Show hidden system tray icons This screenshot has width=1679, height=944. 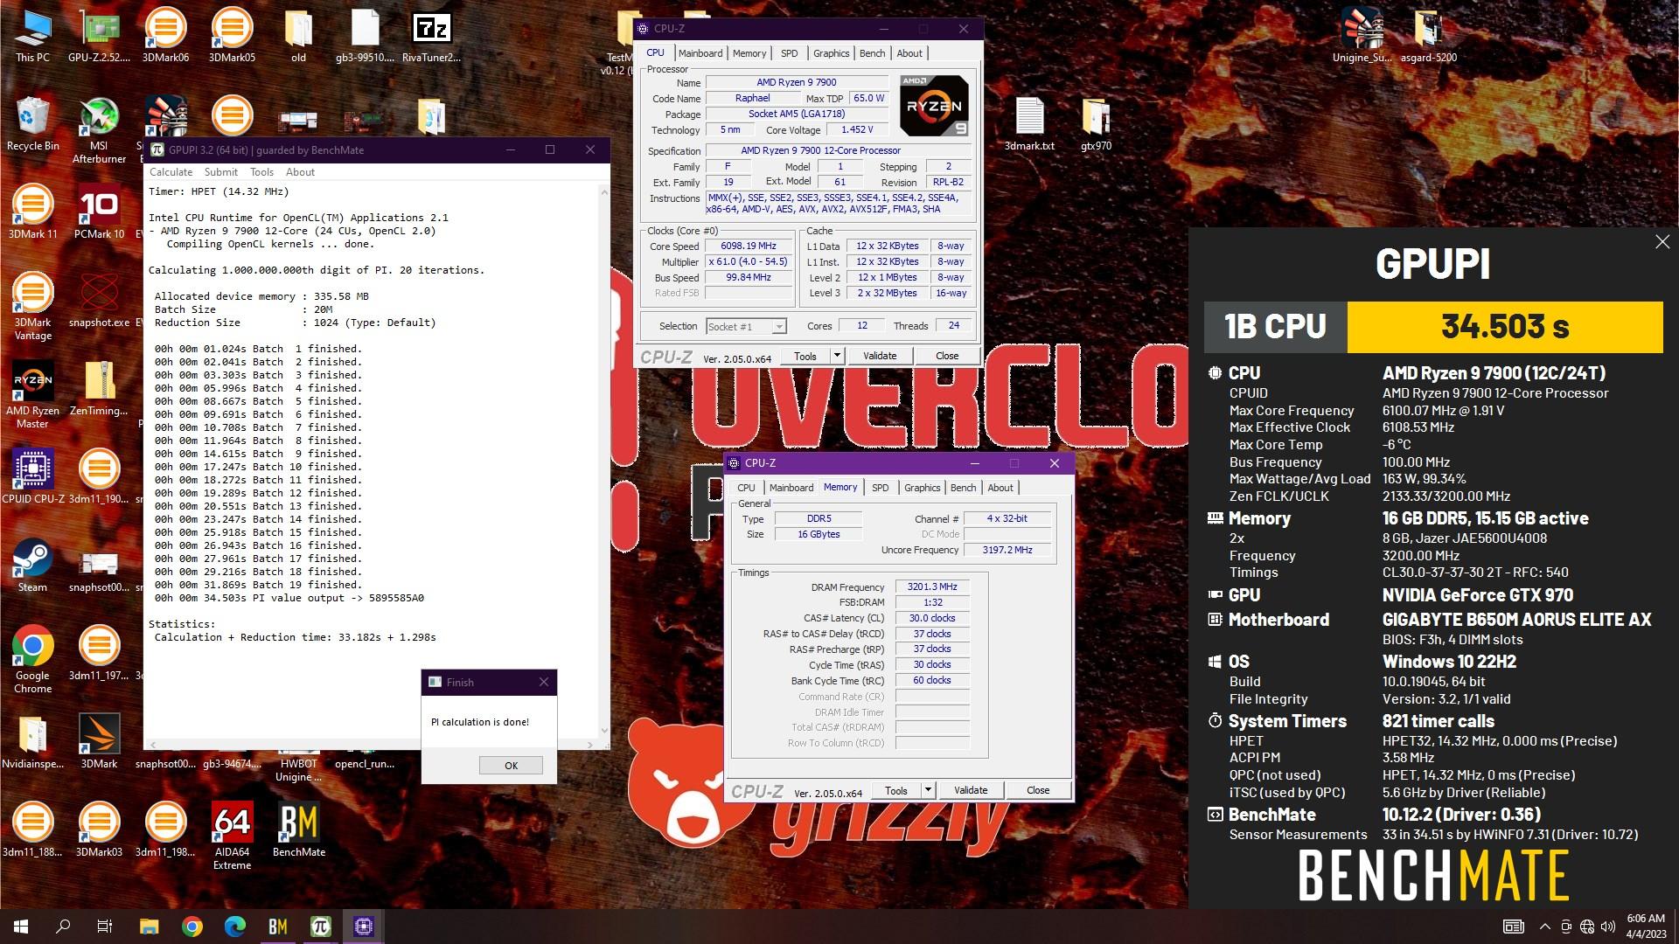(x=1544, y=927)
